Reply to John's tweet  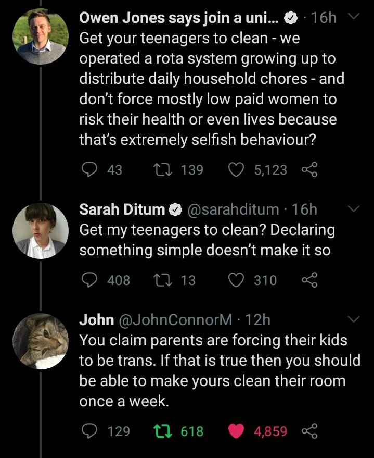pyautogui.click(x=91, y=431)
